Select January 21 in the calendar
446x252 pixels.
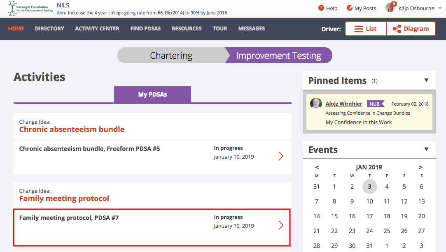click(317, 231)
